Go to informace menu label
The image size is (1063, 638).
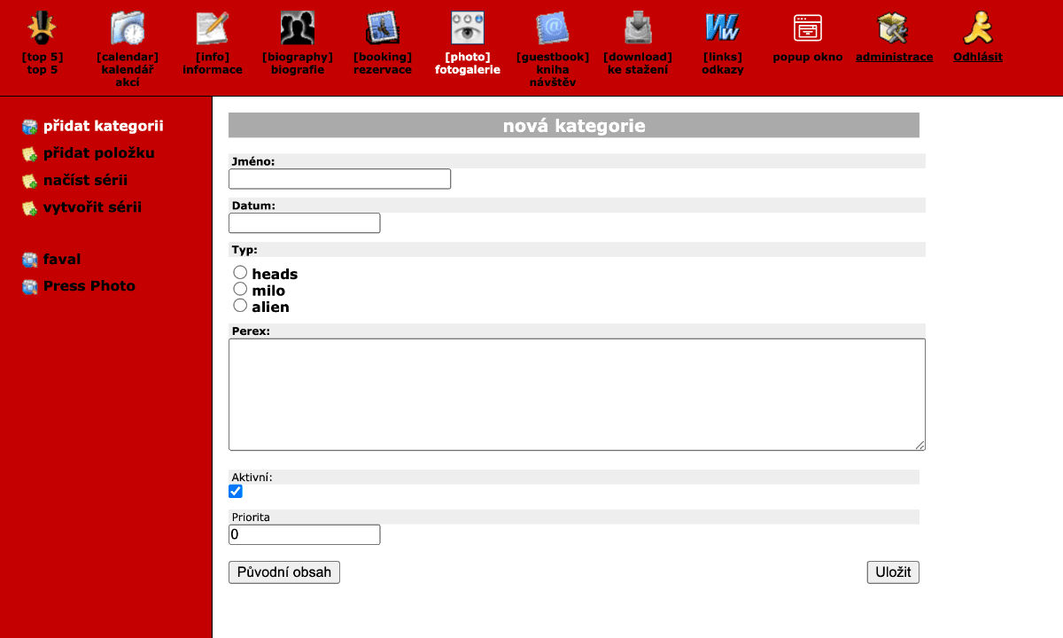pyautogui.click(x=213, y=70)
